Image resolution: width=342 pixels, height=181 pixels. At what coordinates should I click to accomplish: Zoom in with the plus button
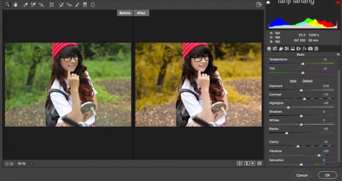point(11,164)
